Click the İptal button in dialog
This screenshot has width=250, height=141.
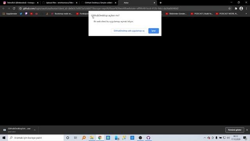[x=154, y=31]
